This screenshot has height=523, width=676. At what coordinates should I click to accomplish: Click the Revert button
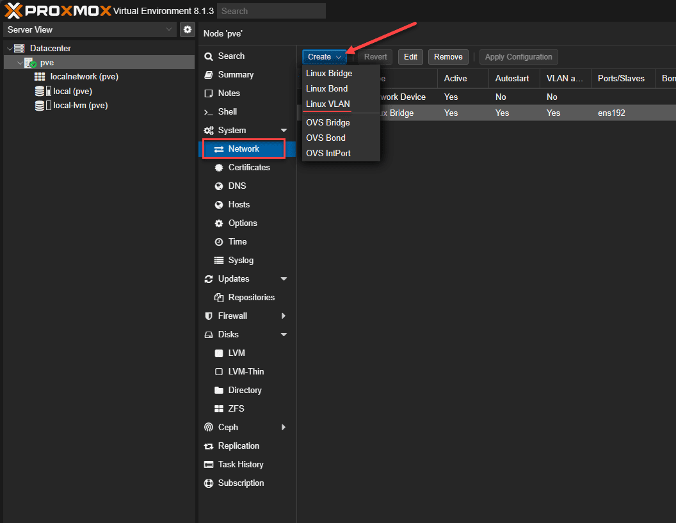375,57
